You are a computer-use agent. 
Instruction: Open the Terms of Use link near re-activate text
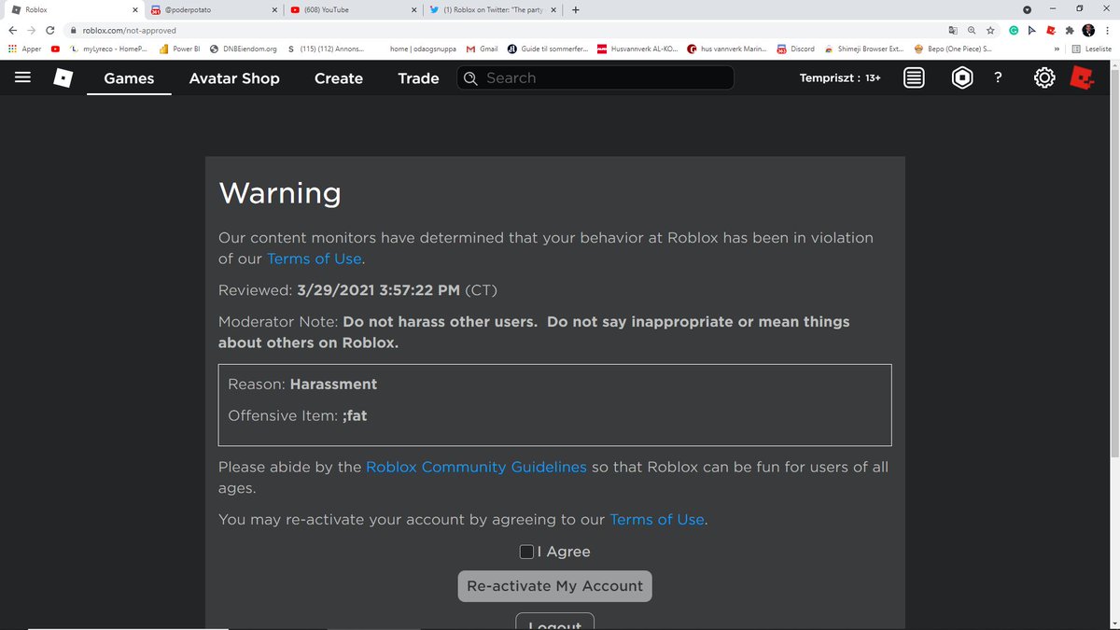coord(657,519)
